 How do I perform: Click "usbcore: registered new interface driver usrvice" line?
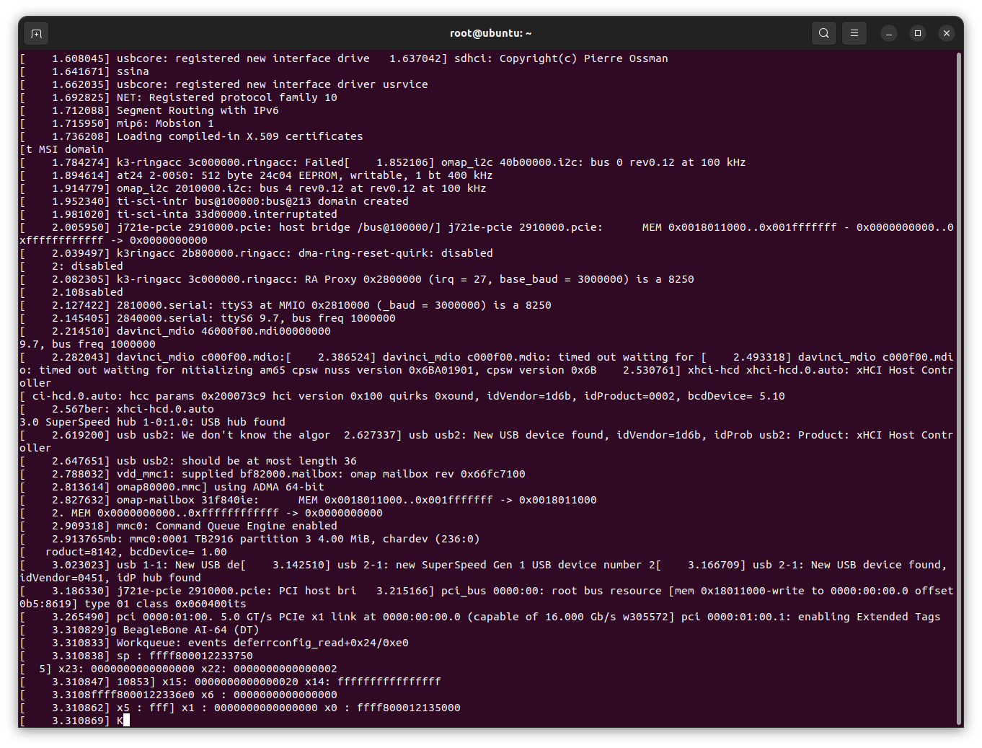(224, 84)
